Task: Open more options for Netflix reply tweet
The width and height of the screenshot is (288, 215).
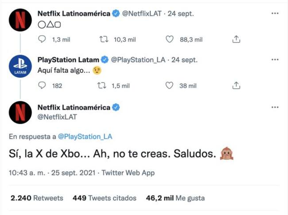Action: pos(275,107)
